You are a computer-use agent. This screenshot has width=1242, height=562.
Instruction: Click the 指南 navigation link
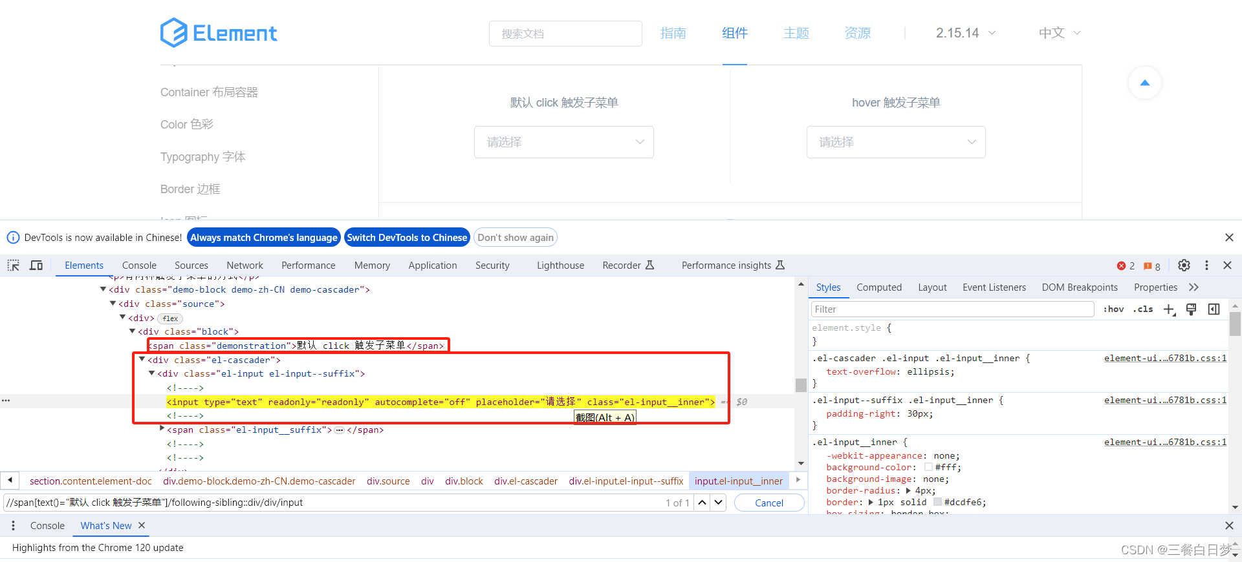[673, 33]
